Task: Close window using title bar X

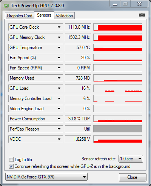Action: (139, 4)
